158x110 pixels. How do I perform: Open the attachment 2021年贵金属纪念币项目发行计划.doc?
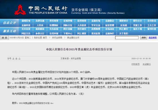(36, 103)
